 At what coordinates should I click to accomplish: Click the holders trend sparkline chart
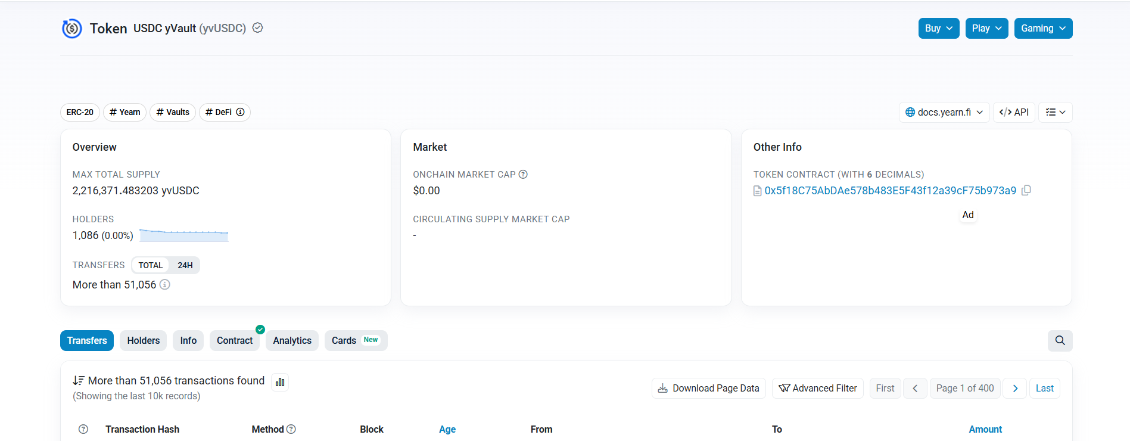coord(184,235)
